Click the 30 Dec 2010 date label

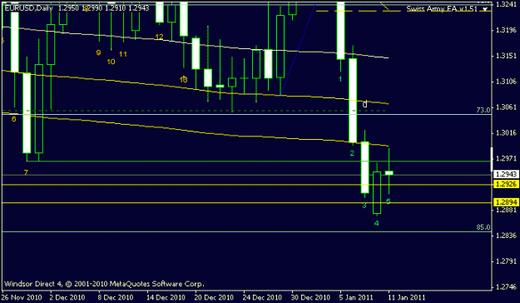tap(310, 297)
